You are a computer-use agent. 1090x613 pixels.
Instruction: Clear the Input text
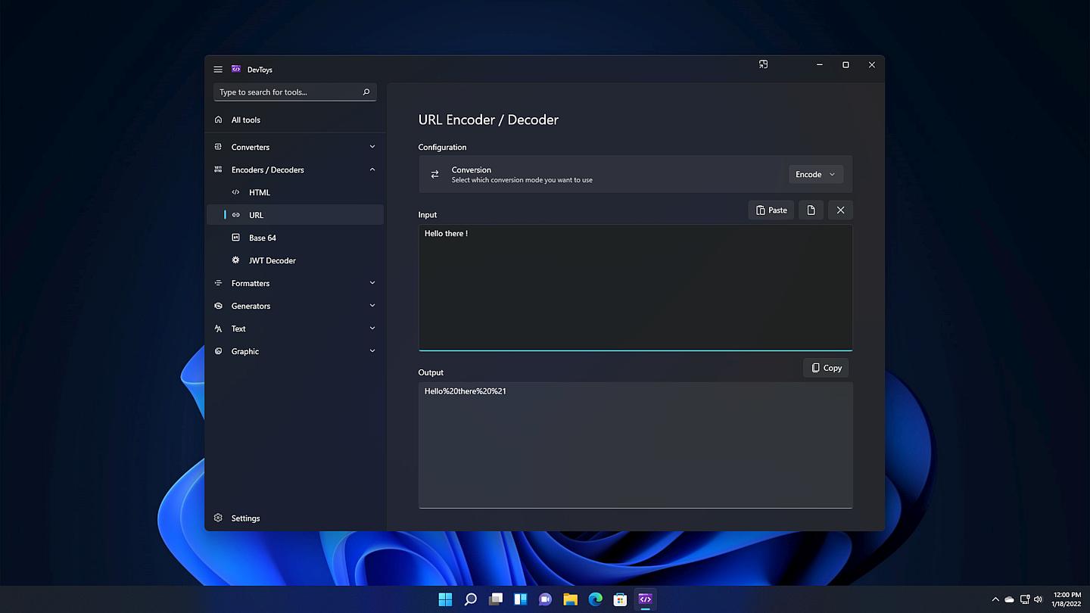click(840, 210)
